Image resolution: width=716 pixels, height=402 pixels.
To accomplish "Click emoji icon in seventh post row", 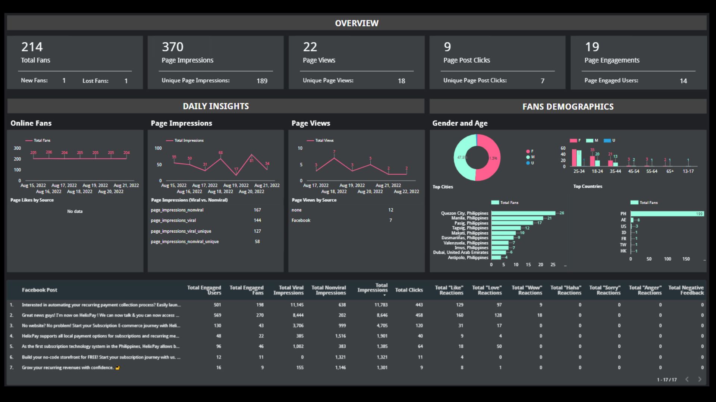I will pyautogui.click(x=117, y=368).
